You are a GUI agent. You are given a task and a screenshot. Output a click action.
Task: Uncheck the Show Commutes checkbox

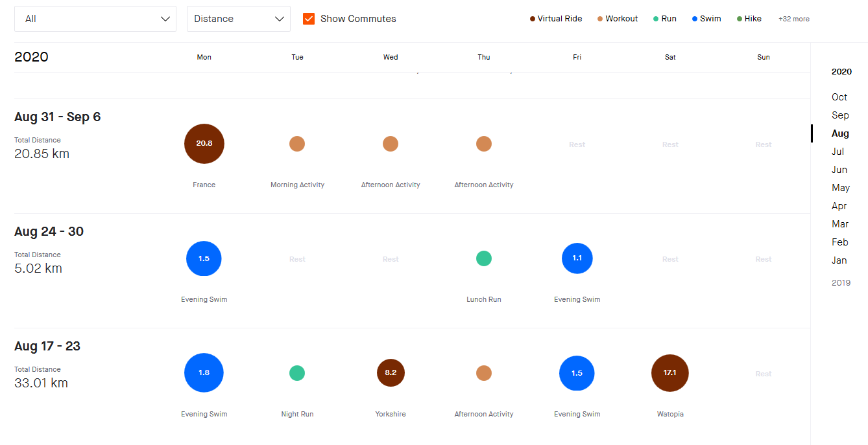click(309, 19)
